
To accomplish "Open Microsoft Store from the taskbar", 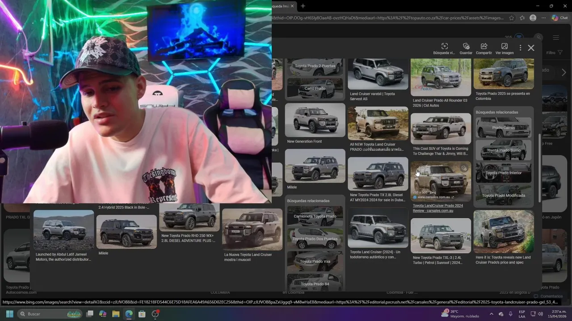I will click(x=142, y=314).
